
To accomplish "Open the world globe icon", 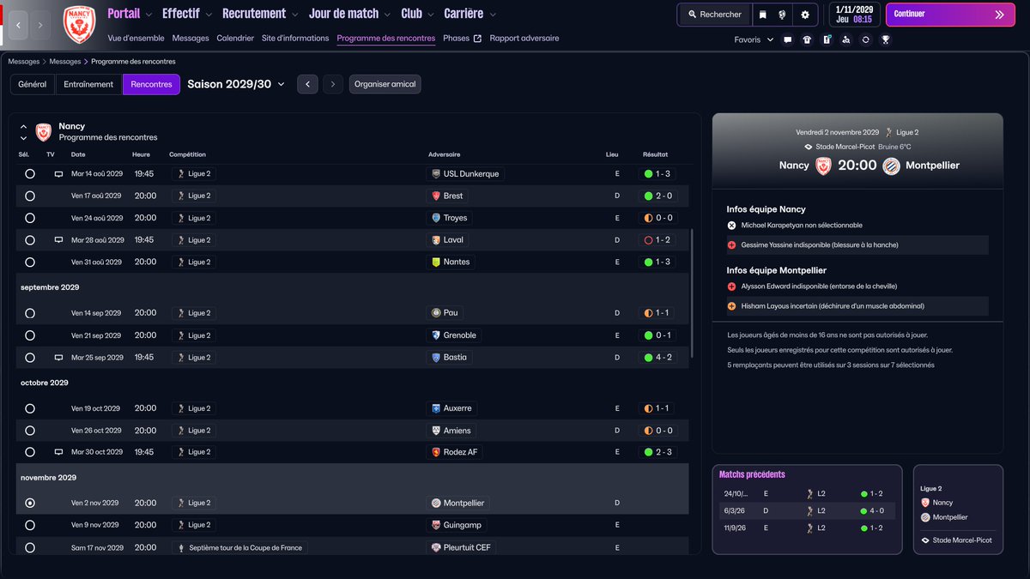I will [x=783, y=15].
